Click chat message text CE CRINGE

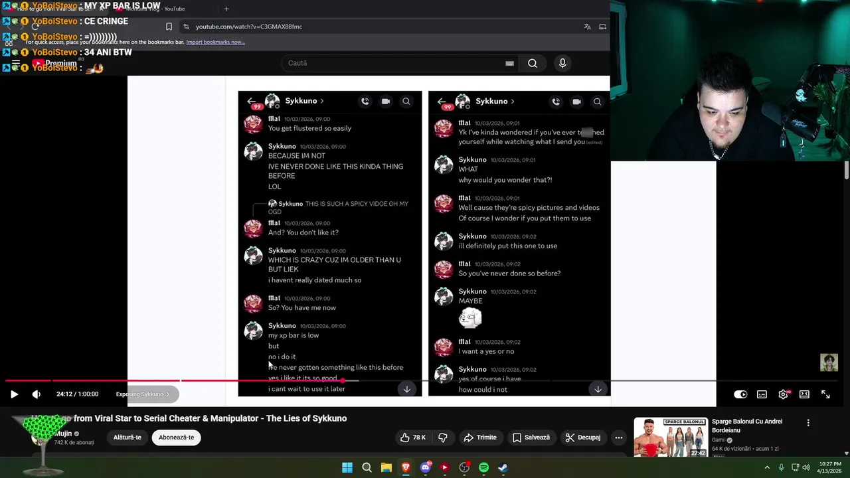click(106, 21)
